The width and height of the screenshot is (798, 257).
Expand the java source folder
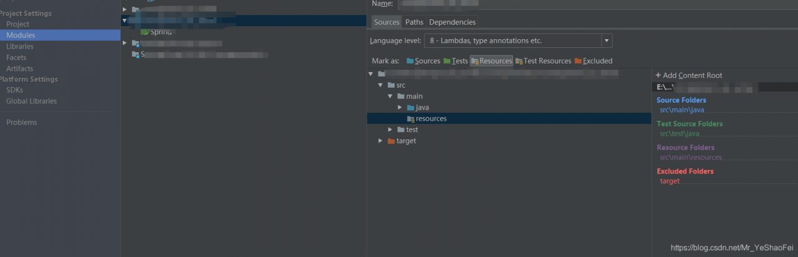(x=400, y=108)
